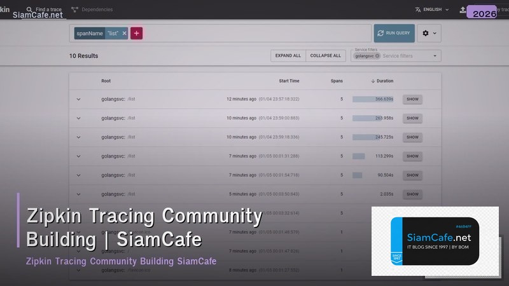This screenshot has height=286, width=509.
Task: Click the "5 minutes ago" start time
Action: [x=243, y=194]
